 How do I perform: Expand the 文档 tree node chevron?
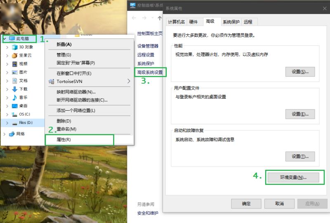click(x=7, y=81)
